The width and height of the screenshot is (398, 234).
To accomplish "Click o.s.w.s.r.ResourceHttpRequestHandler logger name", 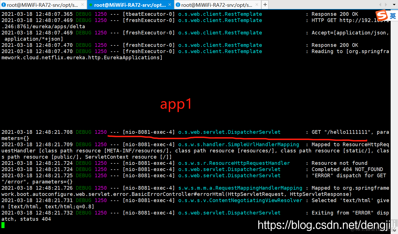I will tap(234, 163).
